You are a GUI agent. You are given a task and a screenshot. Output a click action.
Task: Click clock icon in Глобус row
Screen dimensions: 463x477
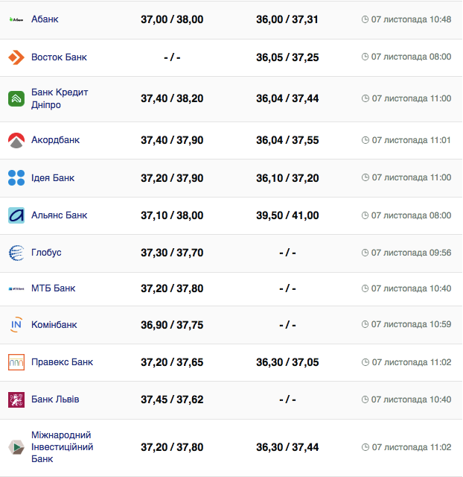[365, 253]
